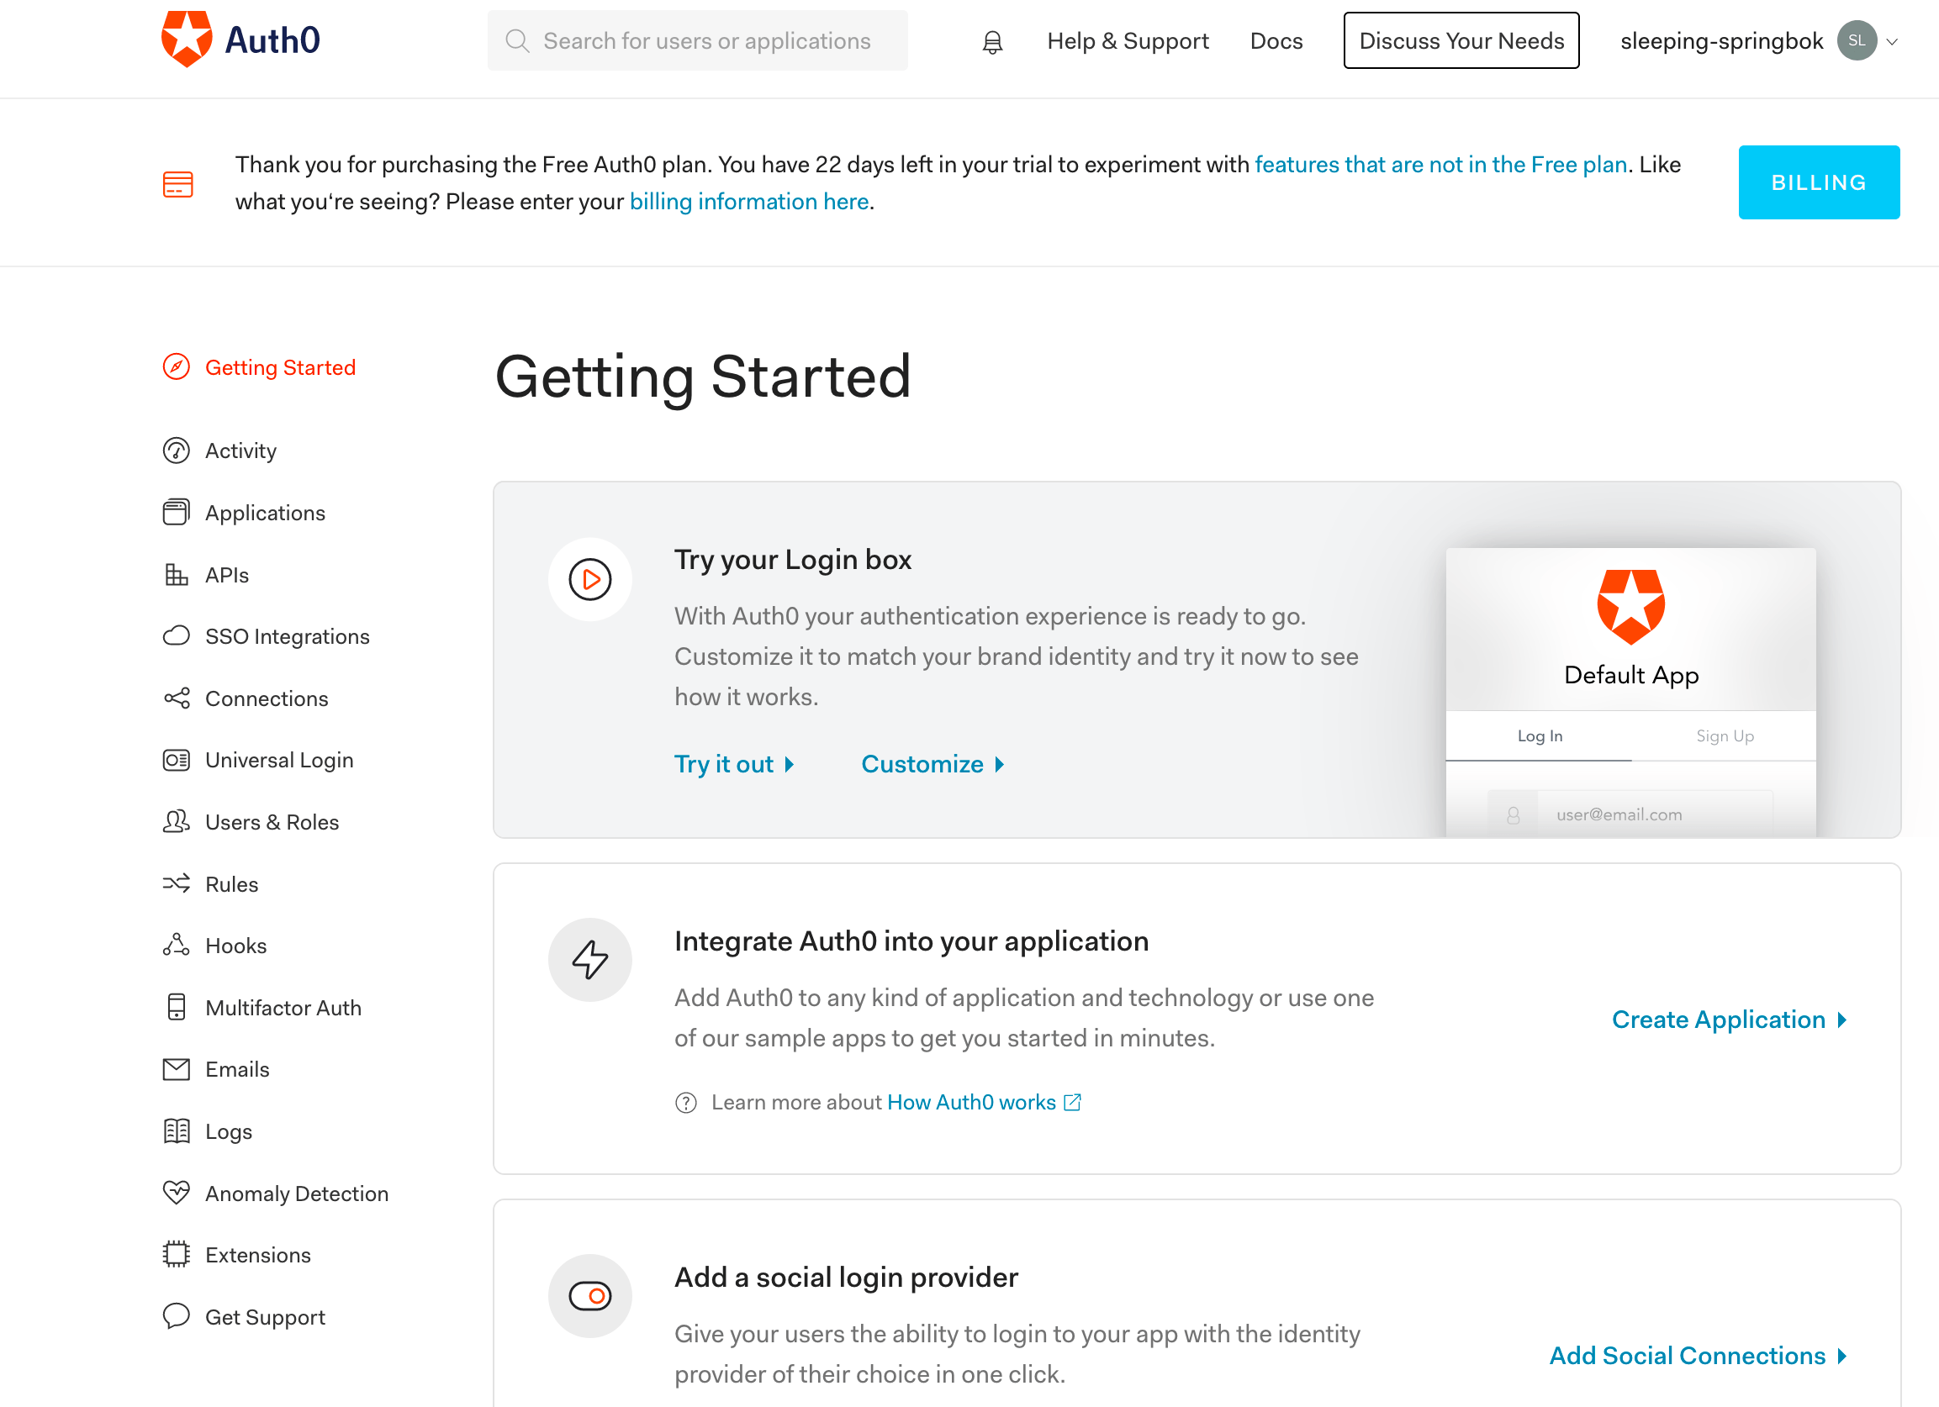This screenshot has width=1939, height=1407.
Task: Expand the Customize arrow link
Action: click(x=932, y=764)
